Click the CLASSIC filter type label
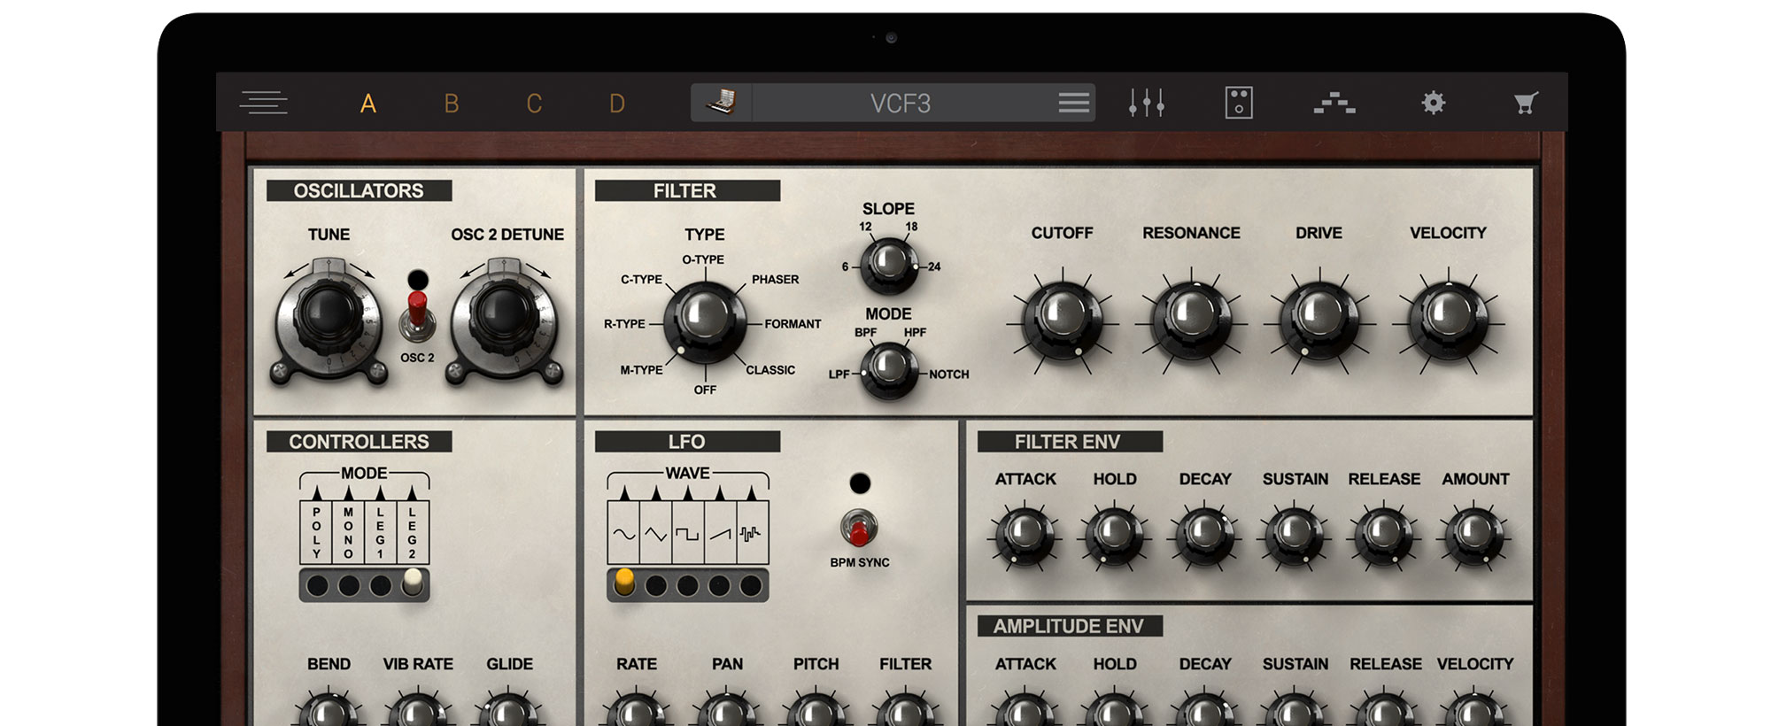Image resolution: width=1771 pixels, height=726 pixels. [770, 370]
